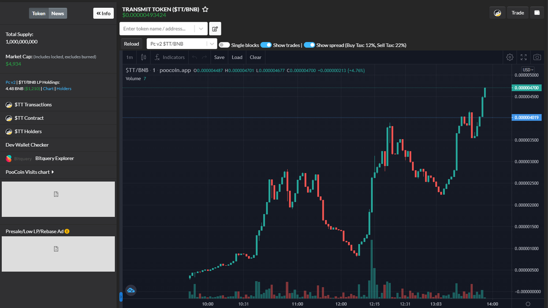Click the blue sidebar collapse handle
Screen dimensions: 548x308
[121, 297]
